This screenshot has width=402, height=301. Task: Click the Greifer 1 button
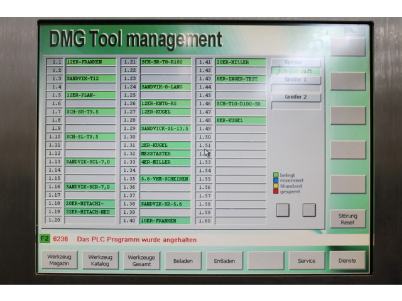pyautogui.click(x=296, y=80)
